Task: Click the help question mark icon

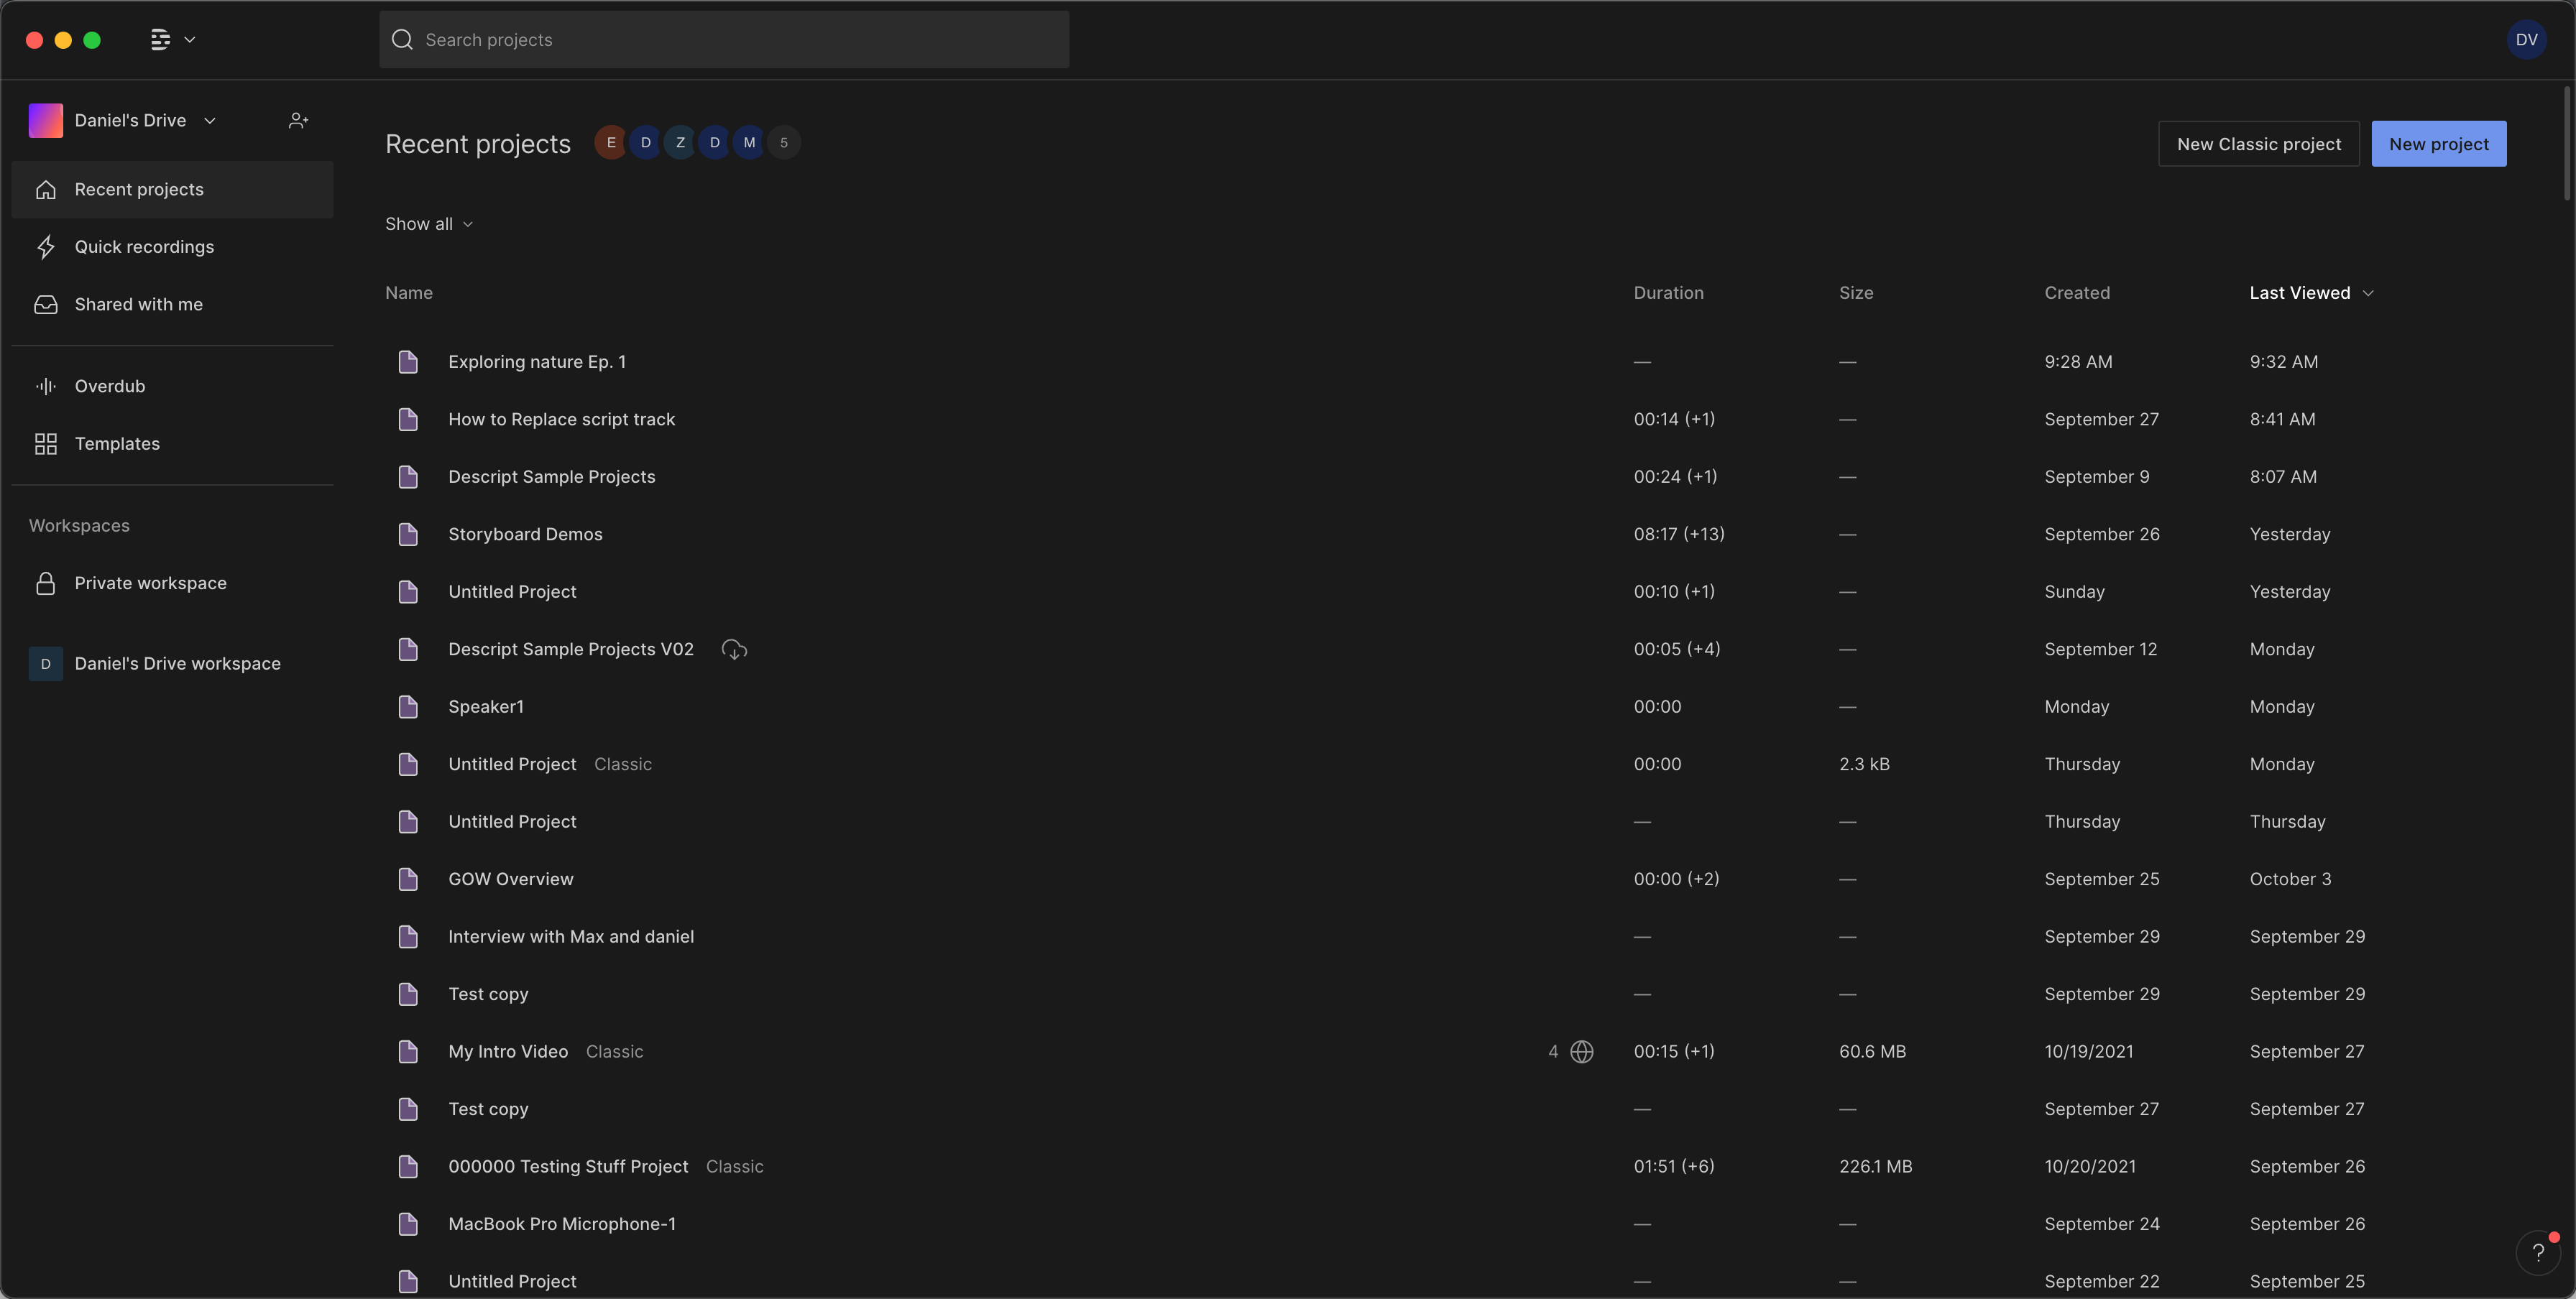Action: click(2538, 1252)
